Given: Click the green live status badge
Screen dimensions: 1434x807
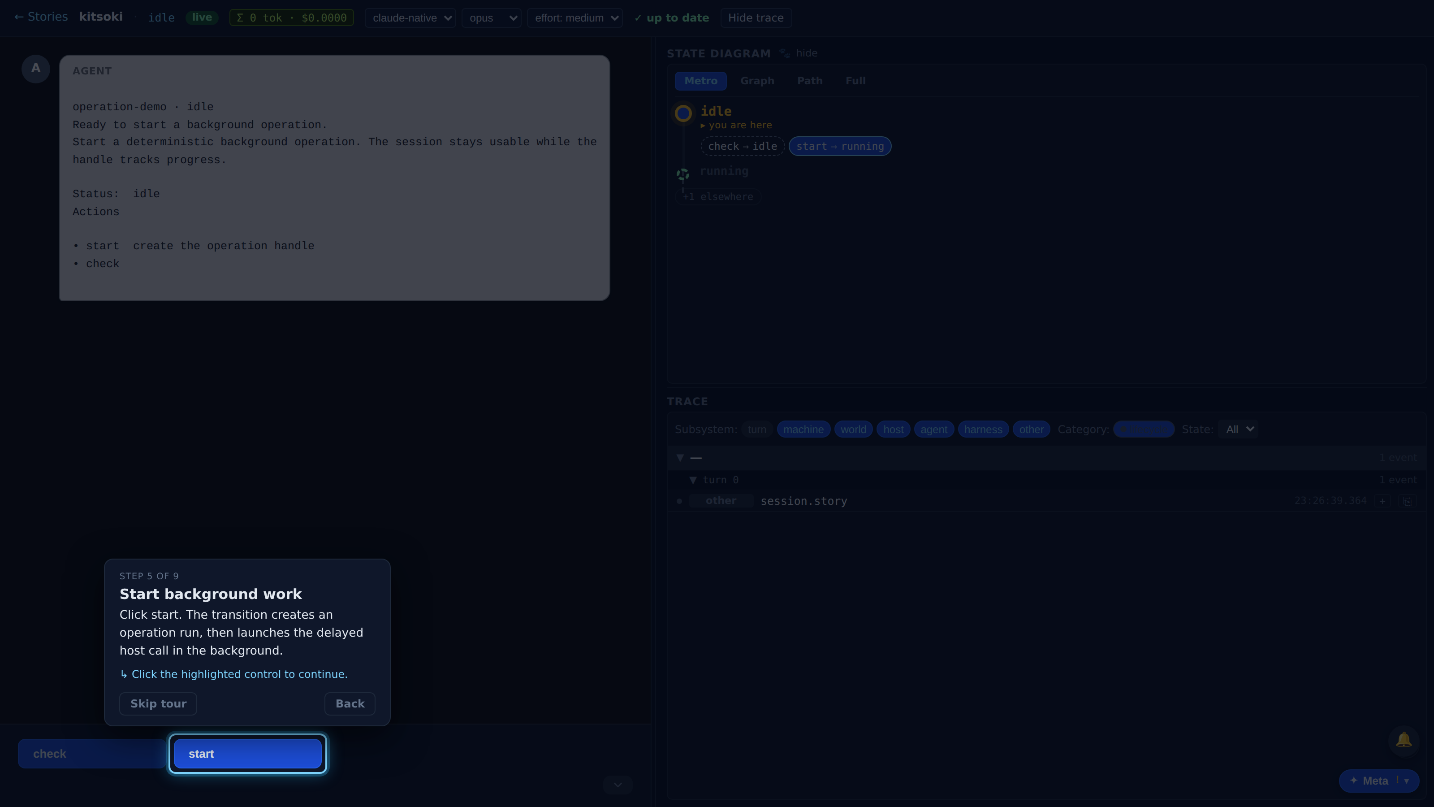Looking at the screenshot, I should coord(202,17).
